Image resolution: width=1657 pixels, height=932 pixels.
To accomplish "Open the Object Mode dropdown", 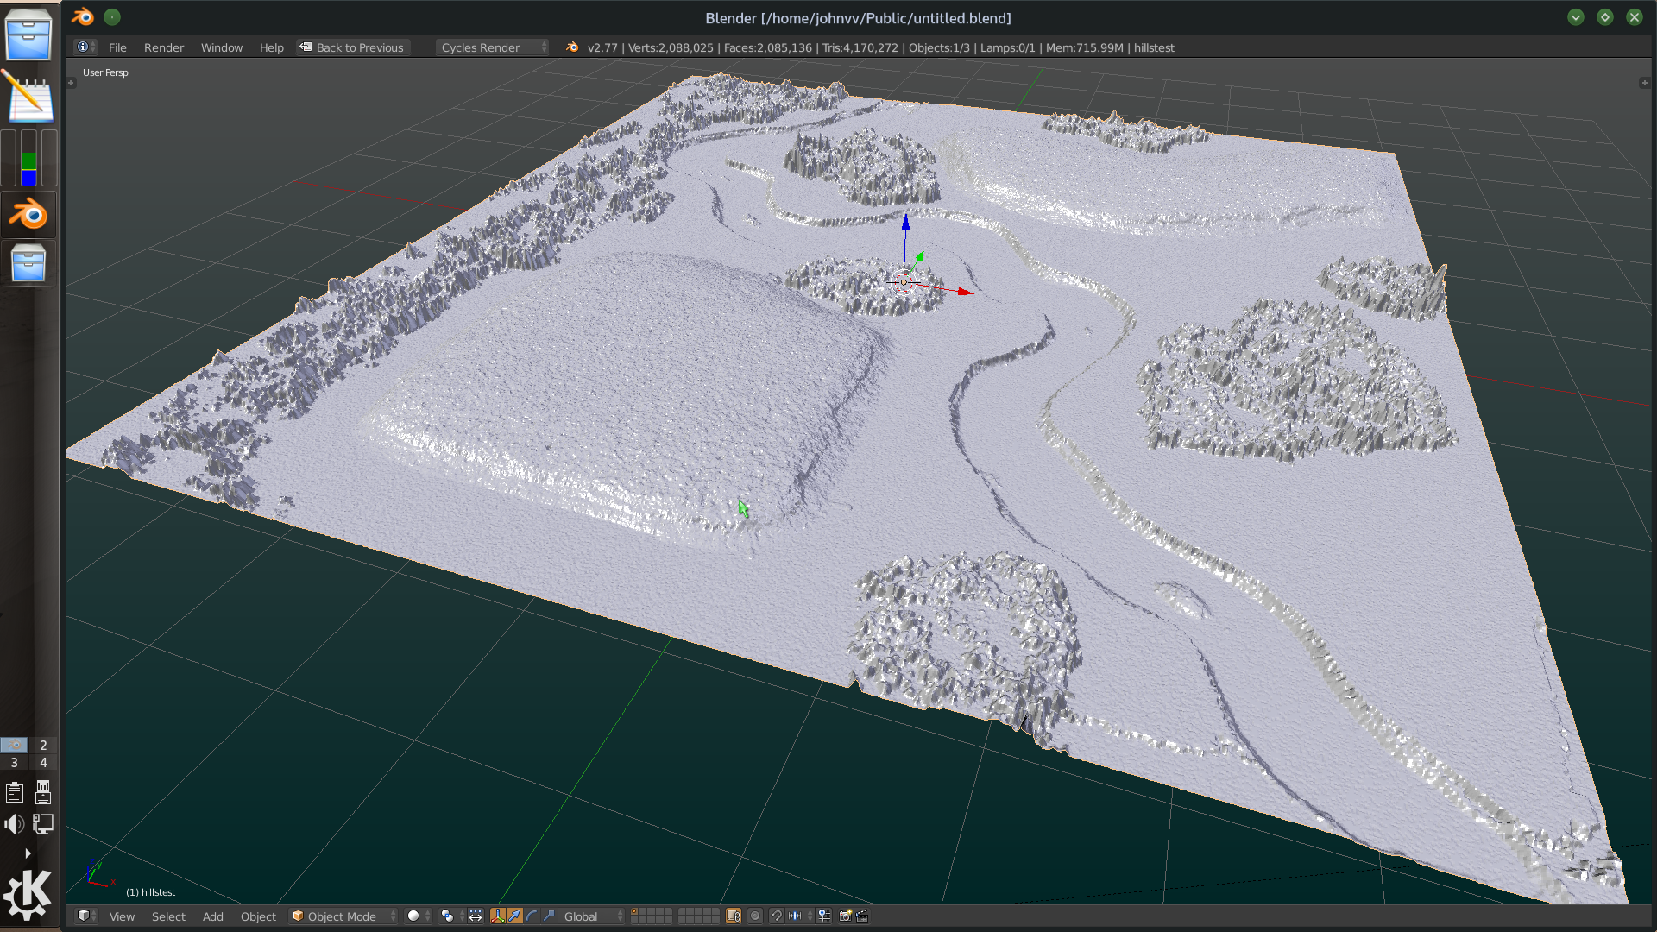I will 344,916.
